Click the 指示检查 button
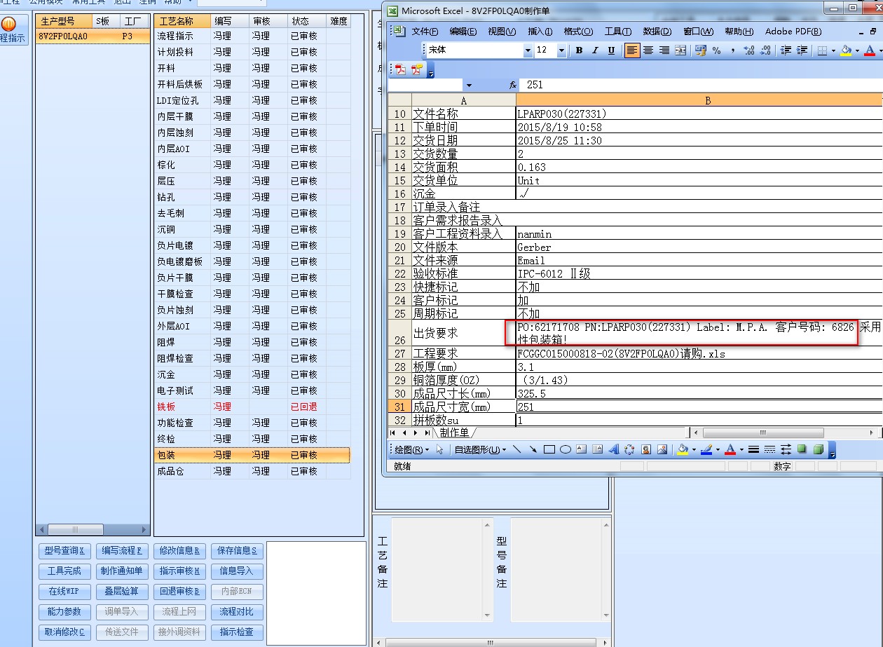The height and width of the screenshot is (647, 883). click(x=237, y=632)
